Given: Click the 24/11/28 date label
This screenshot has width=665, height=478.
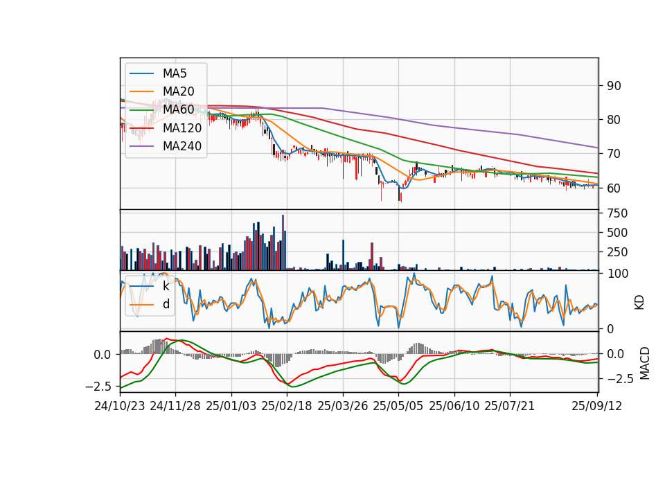Looking at the screenshot, I should coord(175,406).
